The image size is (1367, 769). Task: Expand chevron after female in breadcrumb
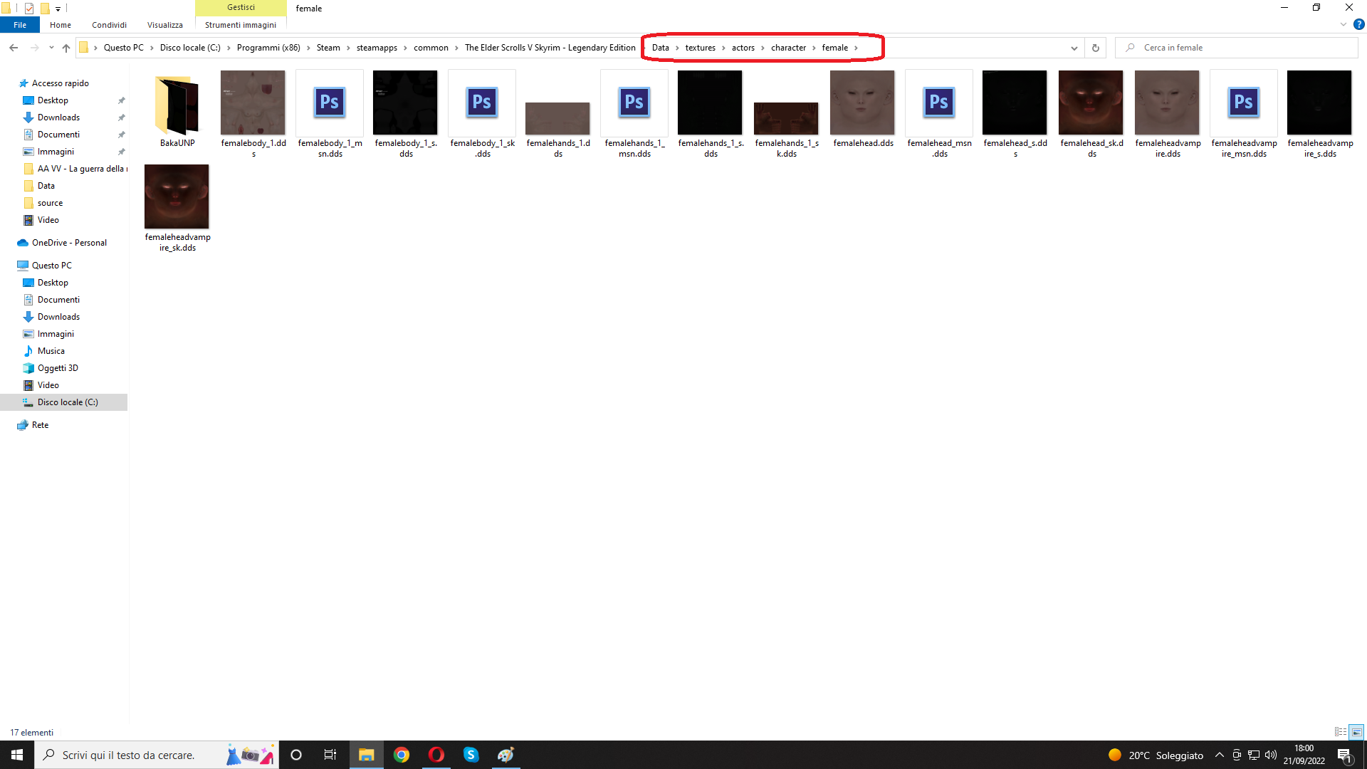click(856, 48)
